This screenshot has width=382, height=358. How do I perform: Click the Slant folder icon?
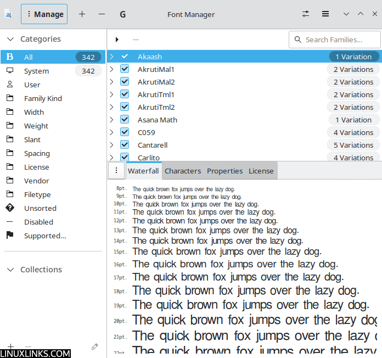(x=10, y=139)
